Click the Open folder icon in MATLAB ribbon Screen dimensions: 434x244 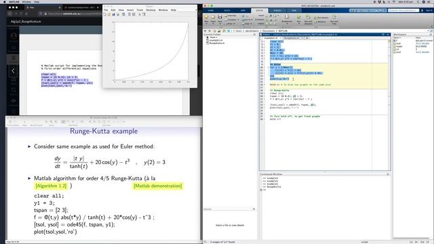point(213,17)
